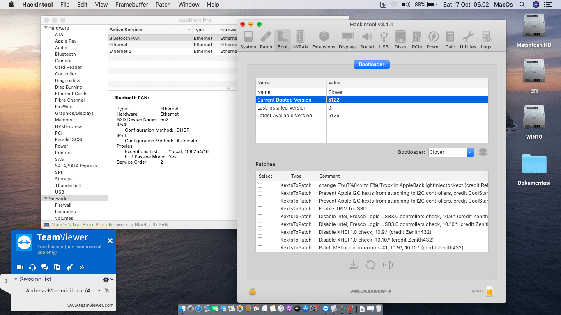Click the Wi-Fi status icon in menu bar
Viewport: 561px width, 315px height.
coord(394,5)
